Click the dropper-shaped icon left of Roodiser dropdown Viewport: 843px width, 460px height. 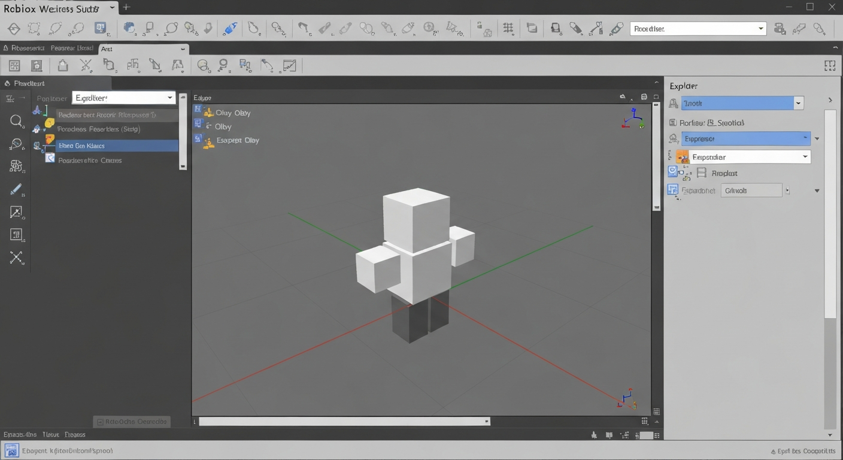coord(615,28)
